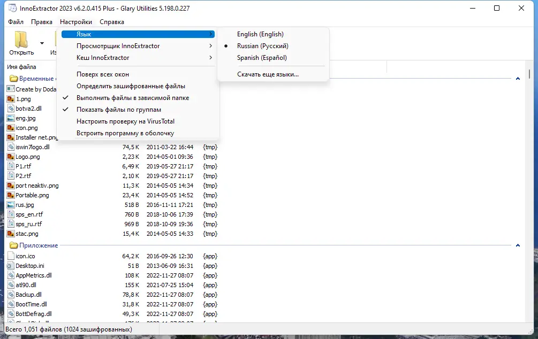
Task: Click the port neaktiv.png file icon
Action: coord(11,186)
